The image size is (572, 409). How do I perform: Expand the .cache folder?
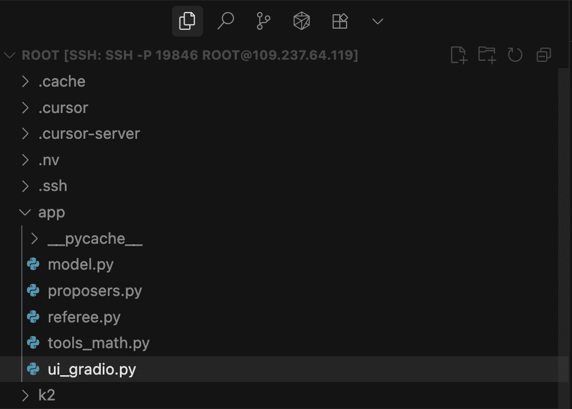[61, 81]
